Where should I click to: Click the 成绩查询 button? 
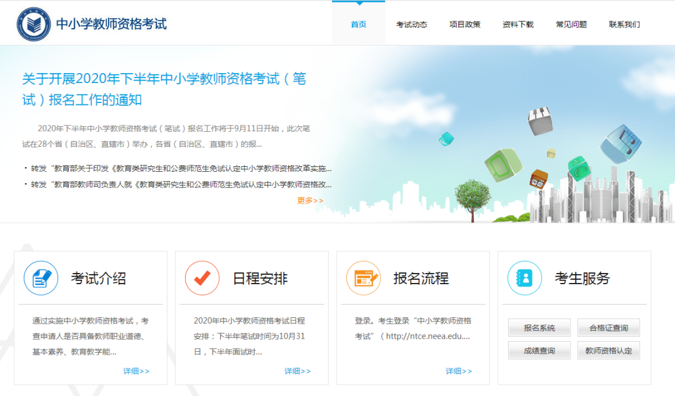(539, 350)
